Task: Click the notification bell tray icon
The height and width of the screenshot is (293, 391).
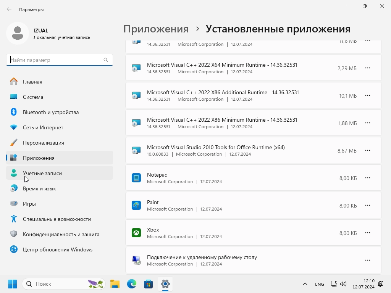Action: (x=381, y=284)
